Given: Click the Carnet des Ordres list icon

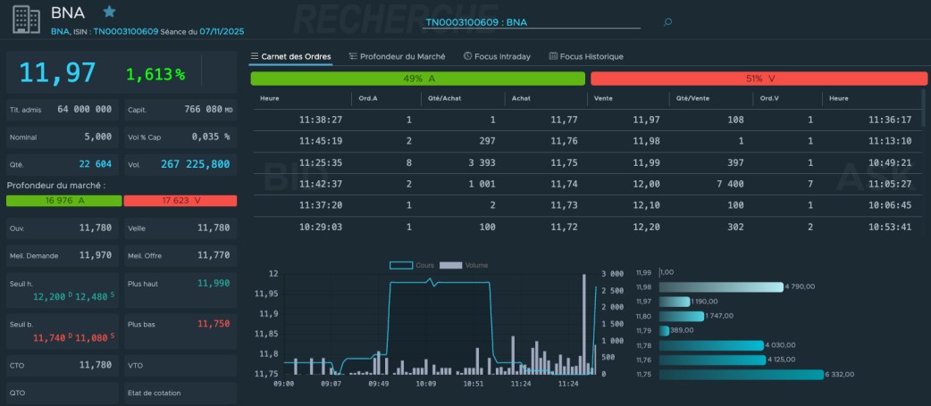Looking at the screenshot, I should 255,56.
